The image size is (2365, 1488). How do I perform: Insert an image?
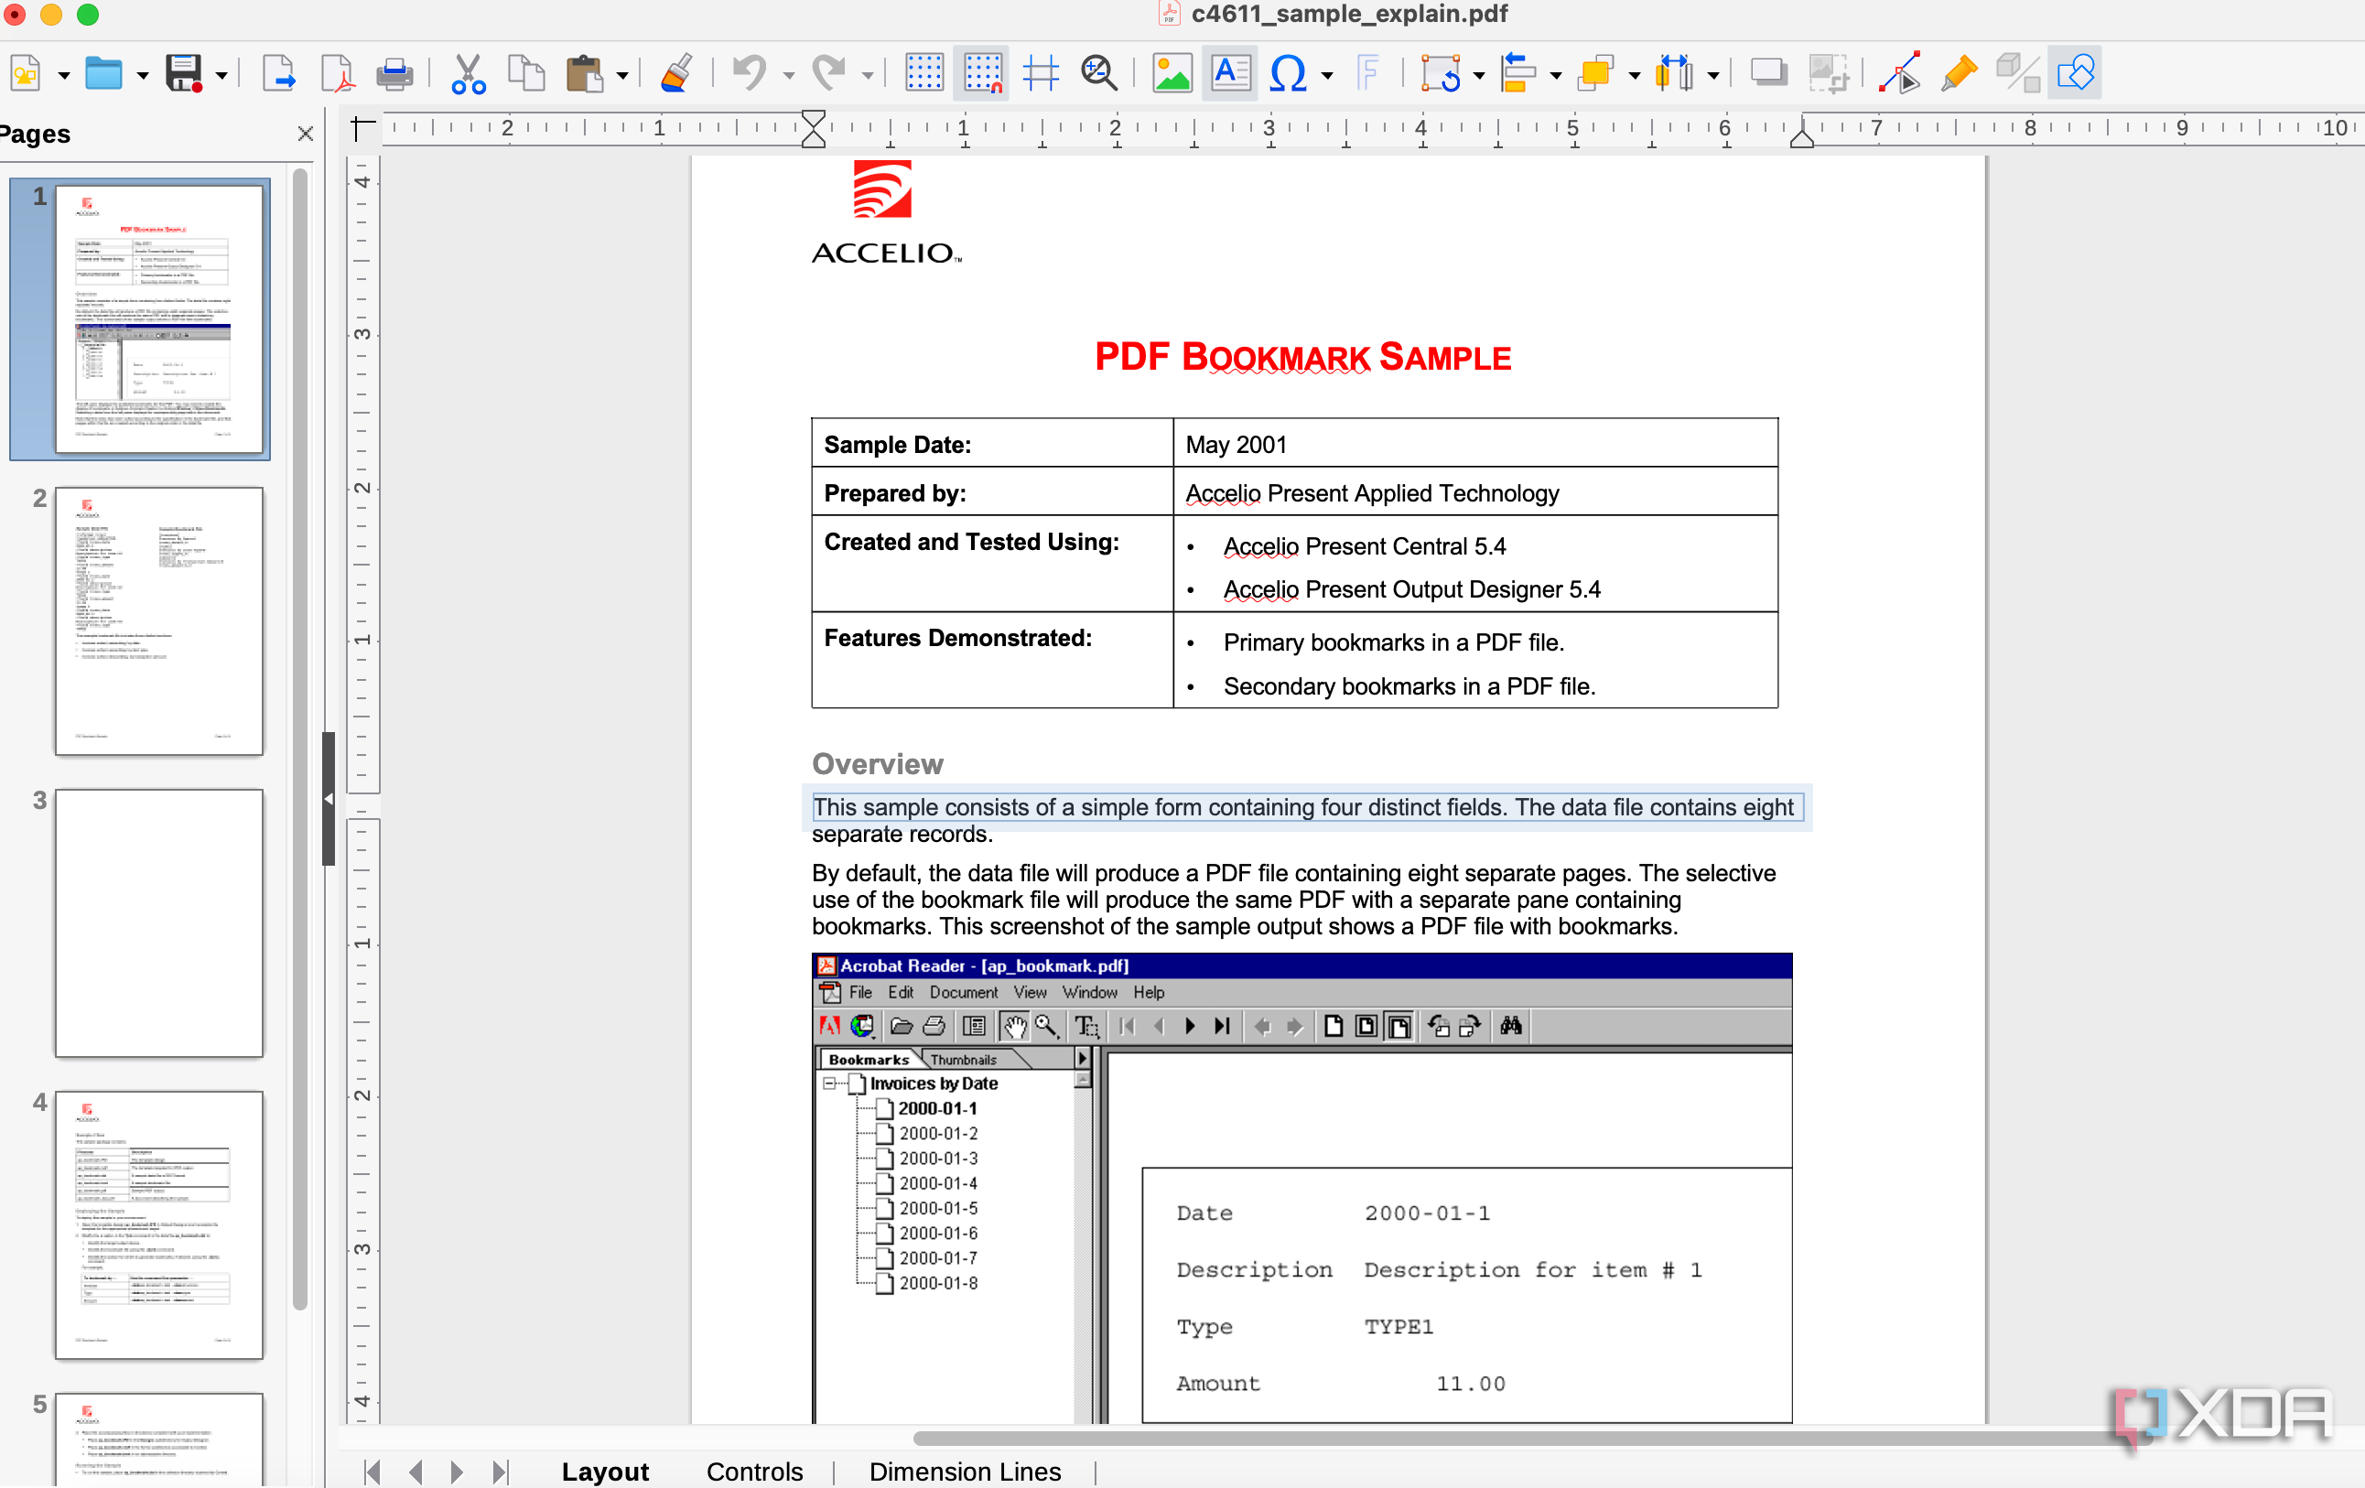click(x=1172, y=73)
